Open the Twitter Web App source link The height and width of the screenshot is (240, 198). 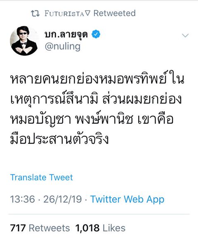pyautogui.click(x=127, y=200)
